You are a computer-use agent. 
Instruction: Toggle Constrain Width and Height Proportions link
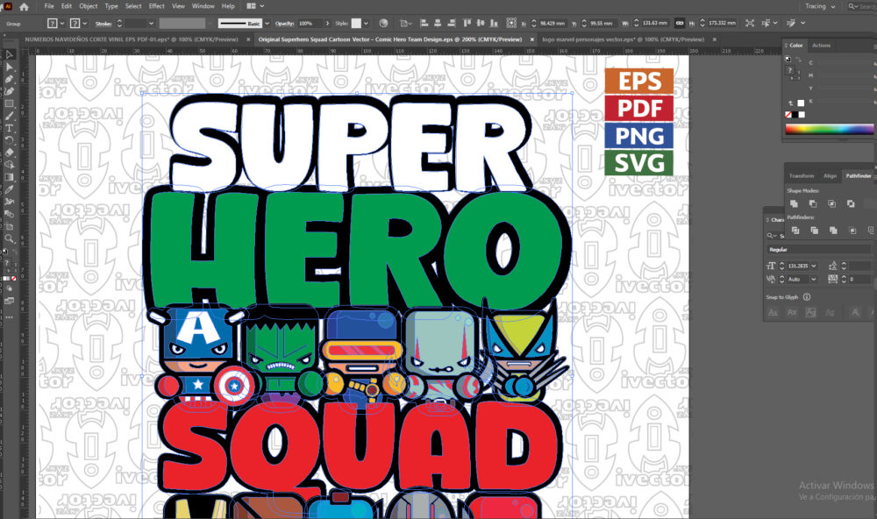coord(679,23)
